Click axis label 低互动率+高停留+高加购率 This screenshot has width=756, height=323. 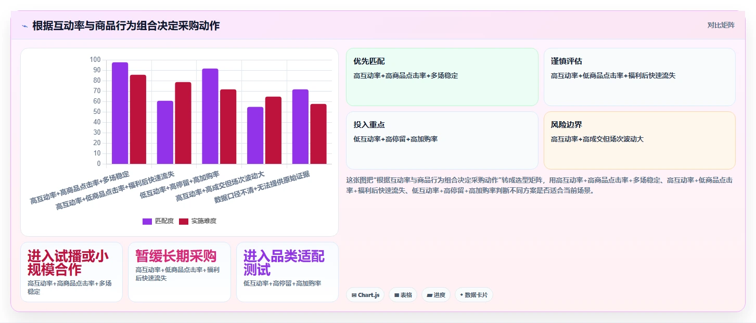[x=180, y=185]
